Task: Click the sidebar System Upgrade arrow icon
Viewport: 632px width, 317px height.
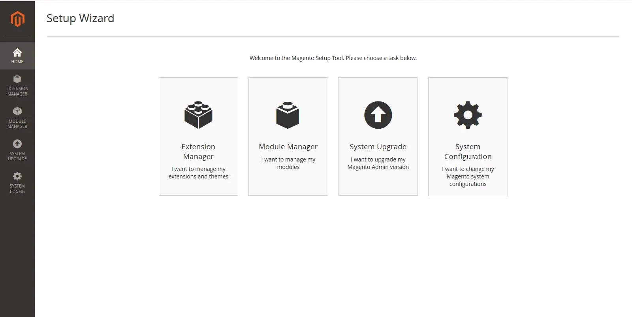Action: click(17, 144)
